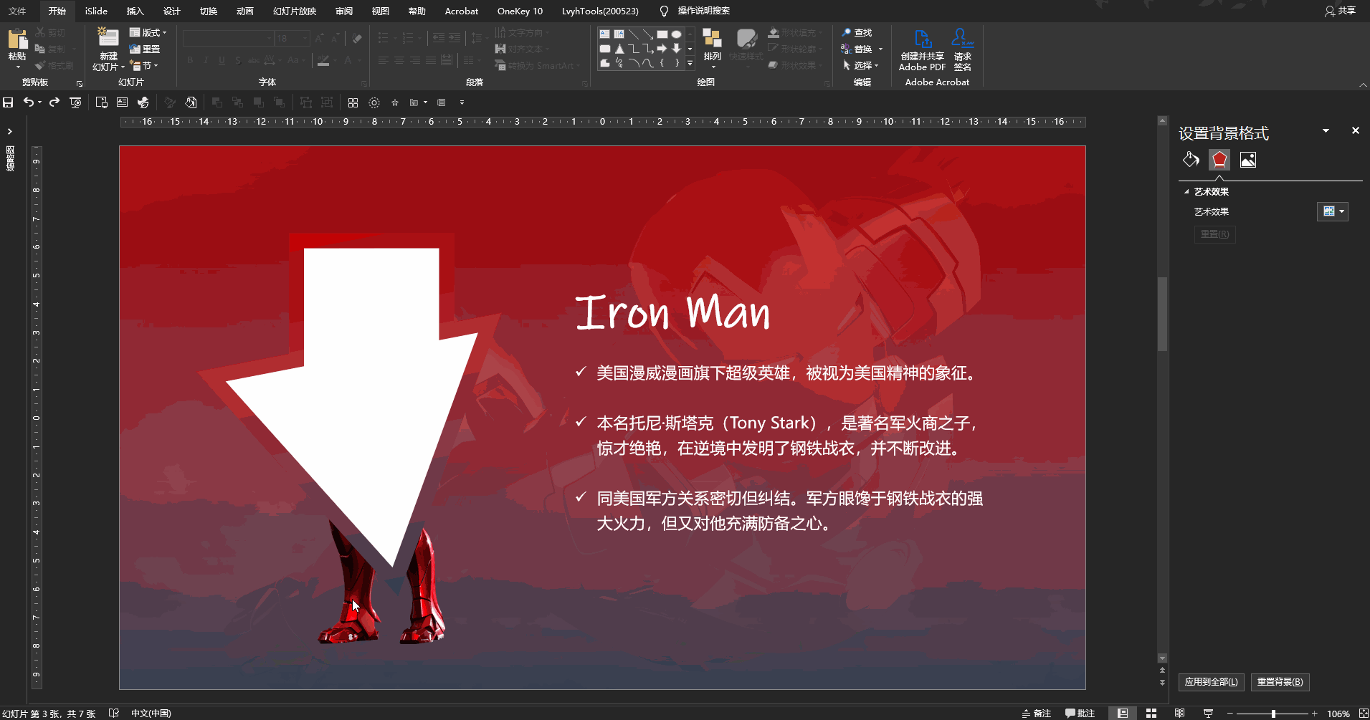Select the oval shape in shapes gallery
Image resolution: width=1370 pixels, height=720 pixels.
676,34
